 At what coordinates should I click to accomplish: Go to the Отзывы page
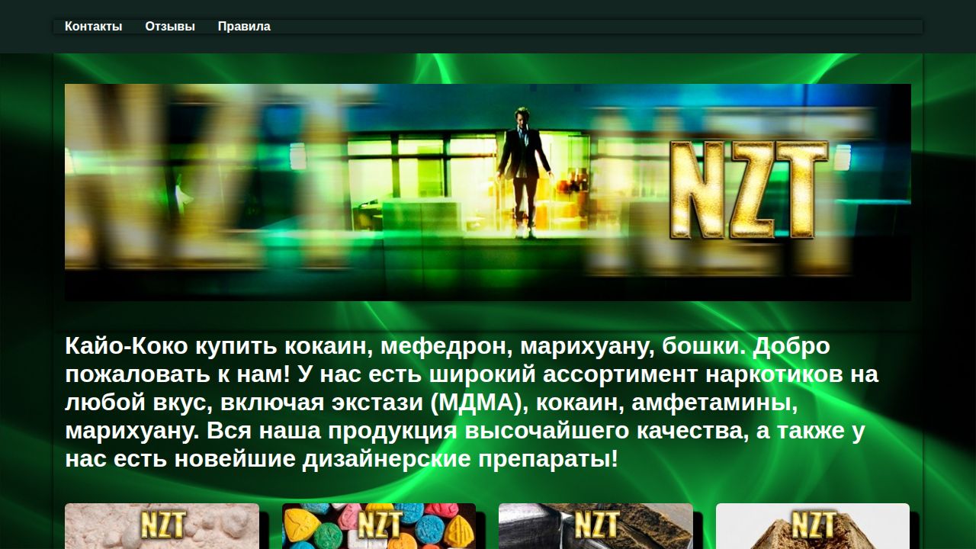(170, 27)
